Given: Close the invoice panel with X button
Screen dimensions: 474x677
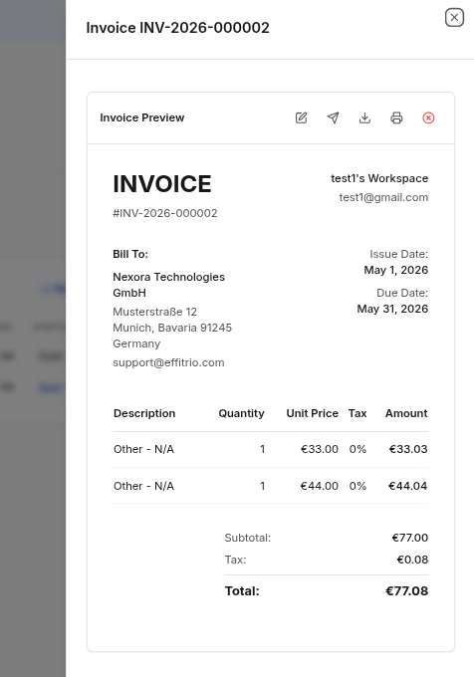Looking at the screenshot, I should tap(454, 17).
